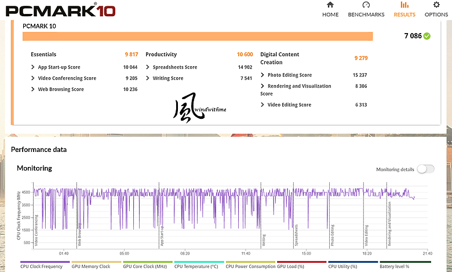Show the GPU Load (%) legend item
The image size is (452, 272).
tap(301, 265)
